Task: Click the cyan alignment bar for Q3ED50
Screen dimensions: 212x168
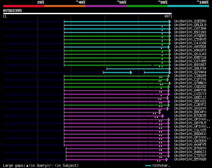Action: (x=117, y=21)
